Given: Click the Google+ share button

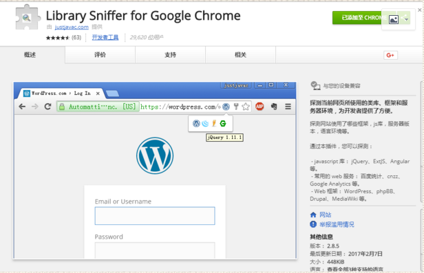Looking at the screenshot, I should [390, 55].
